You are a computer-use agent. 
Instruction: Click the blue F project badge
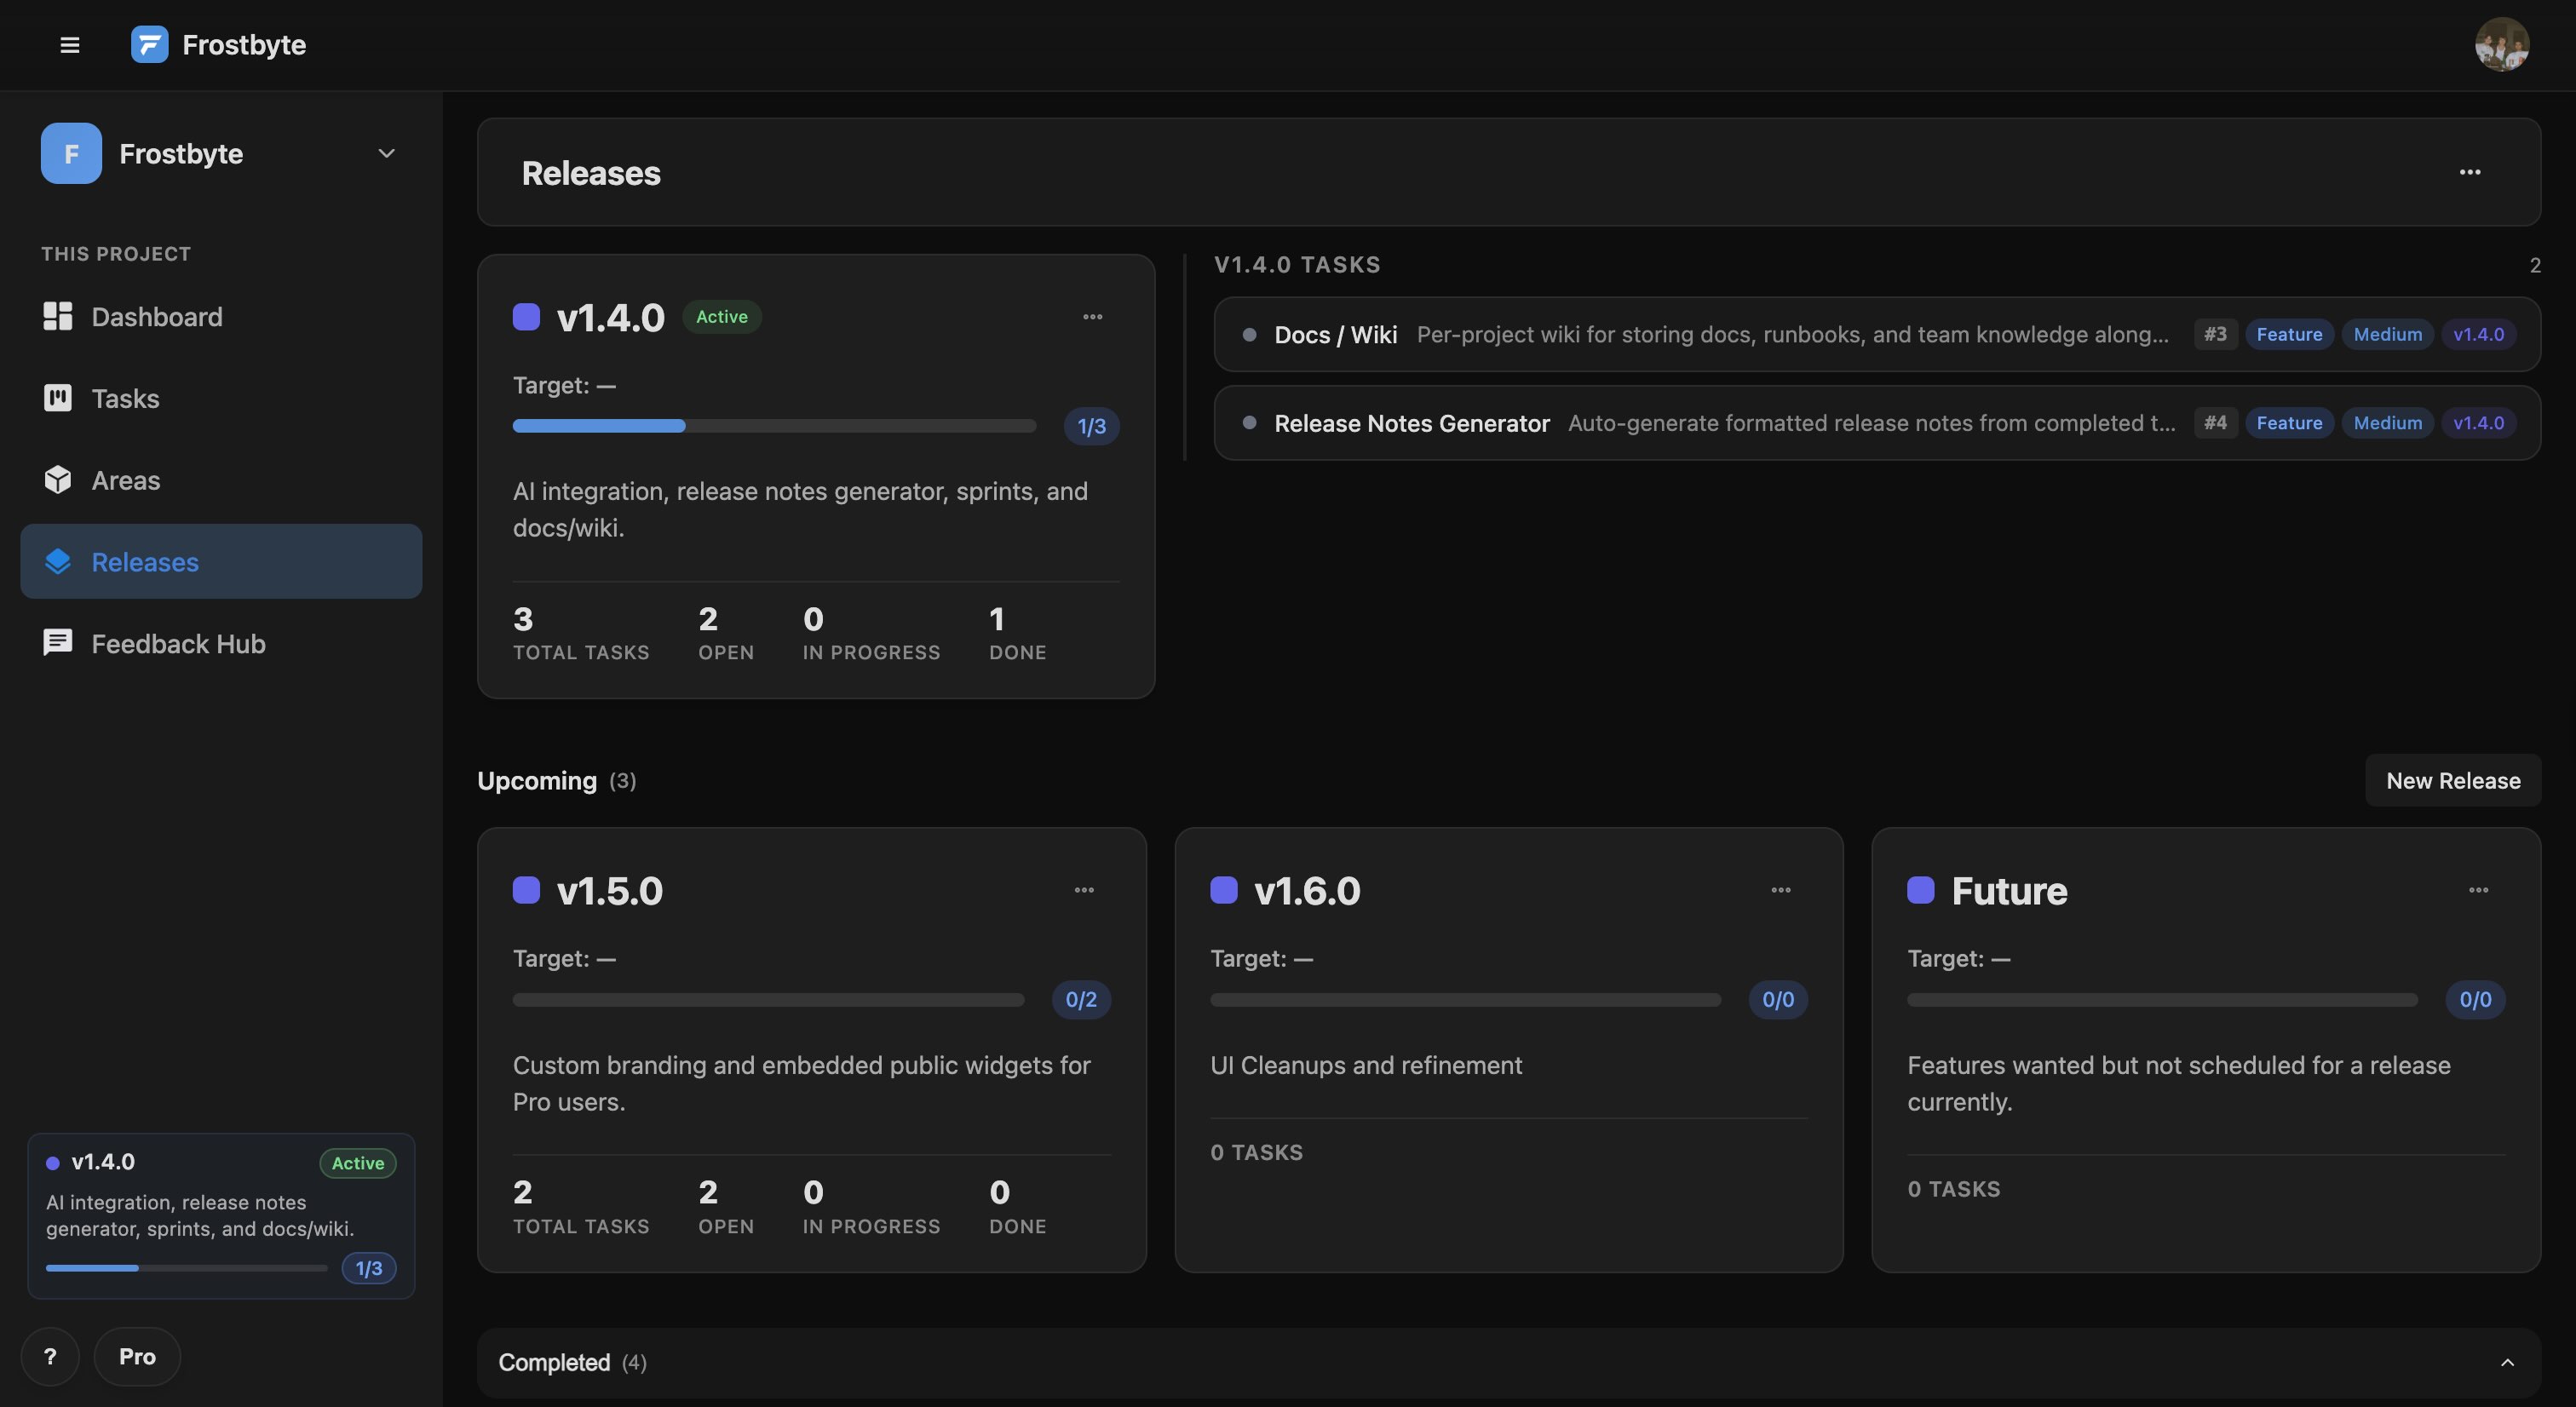(71, 153)
